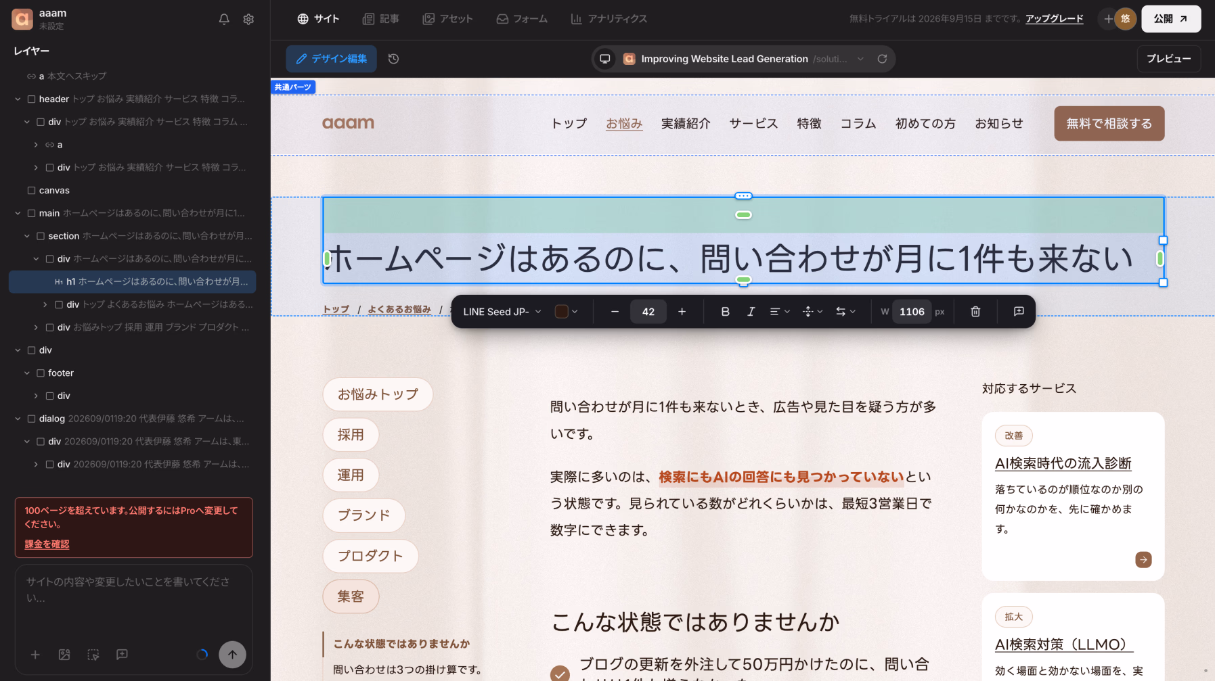Click arrow button on AI検索時代の流入診断 card
Image resolution: width=1215 pixels, height=681 pixels.
tap(1143, 560)
